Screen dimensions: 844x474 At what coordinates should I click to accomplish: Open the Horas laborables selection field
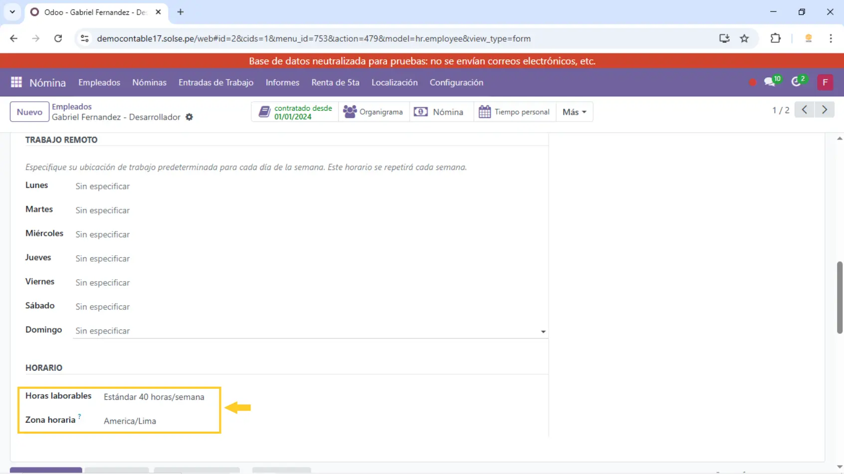(x=154, y=397)
